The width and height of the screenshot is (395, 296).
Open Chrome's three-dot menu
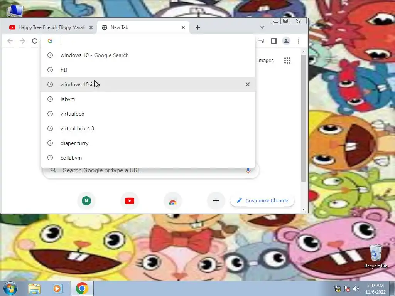click(x=299, y=41)
